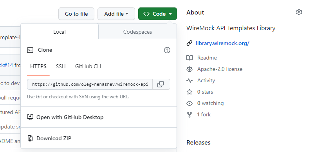View the Apache-2.0 license

pos(220,69)
